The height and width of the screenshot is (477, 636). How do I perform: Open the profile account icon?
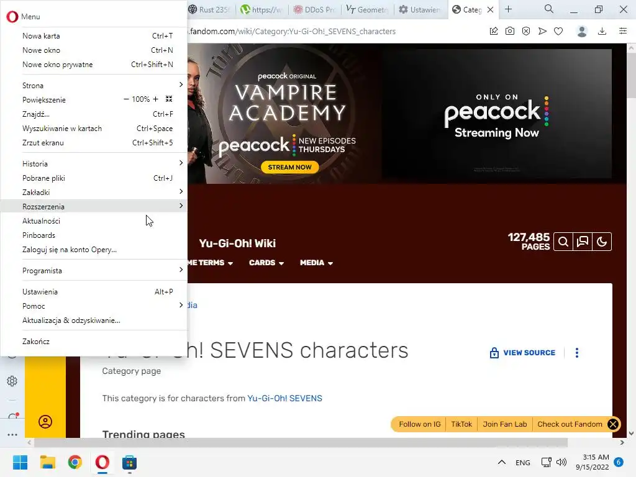pyautogui.click(x=582, y=31)
